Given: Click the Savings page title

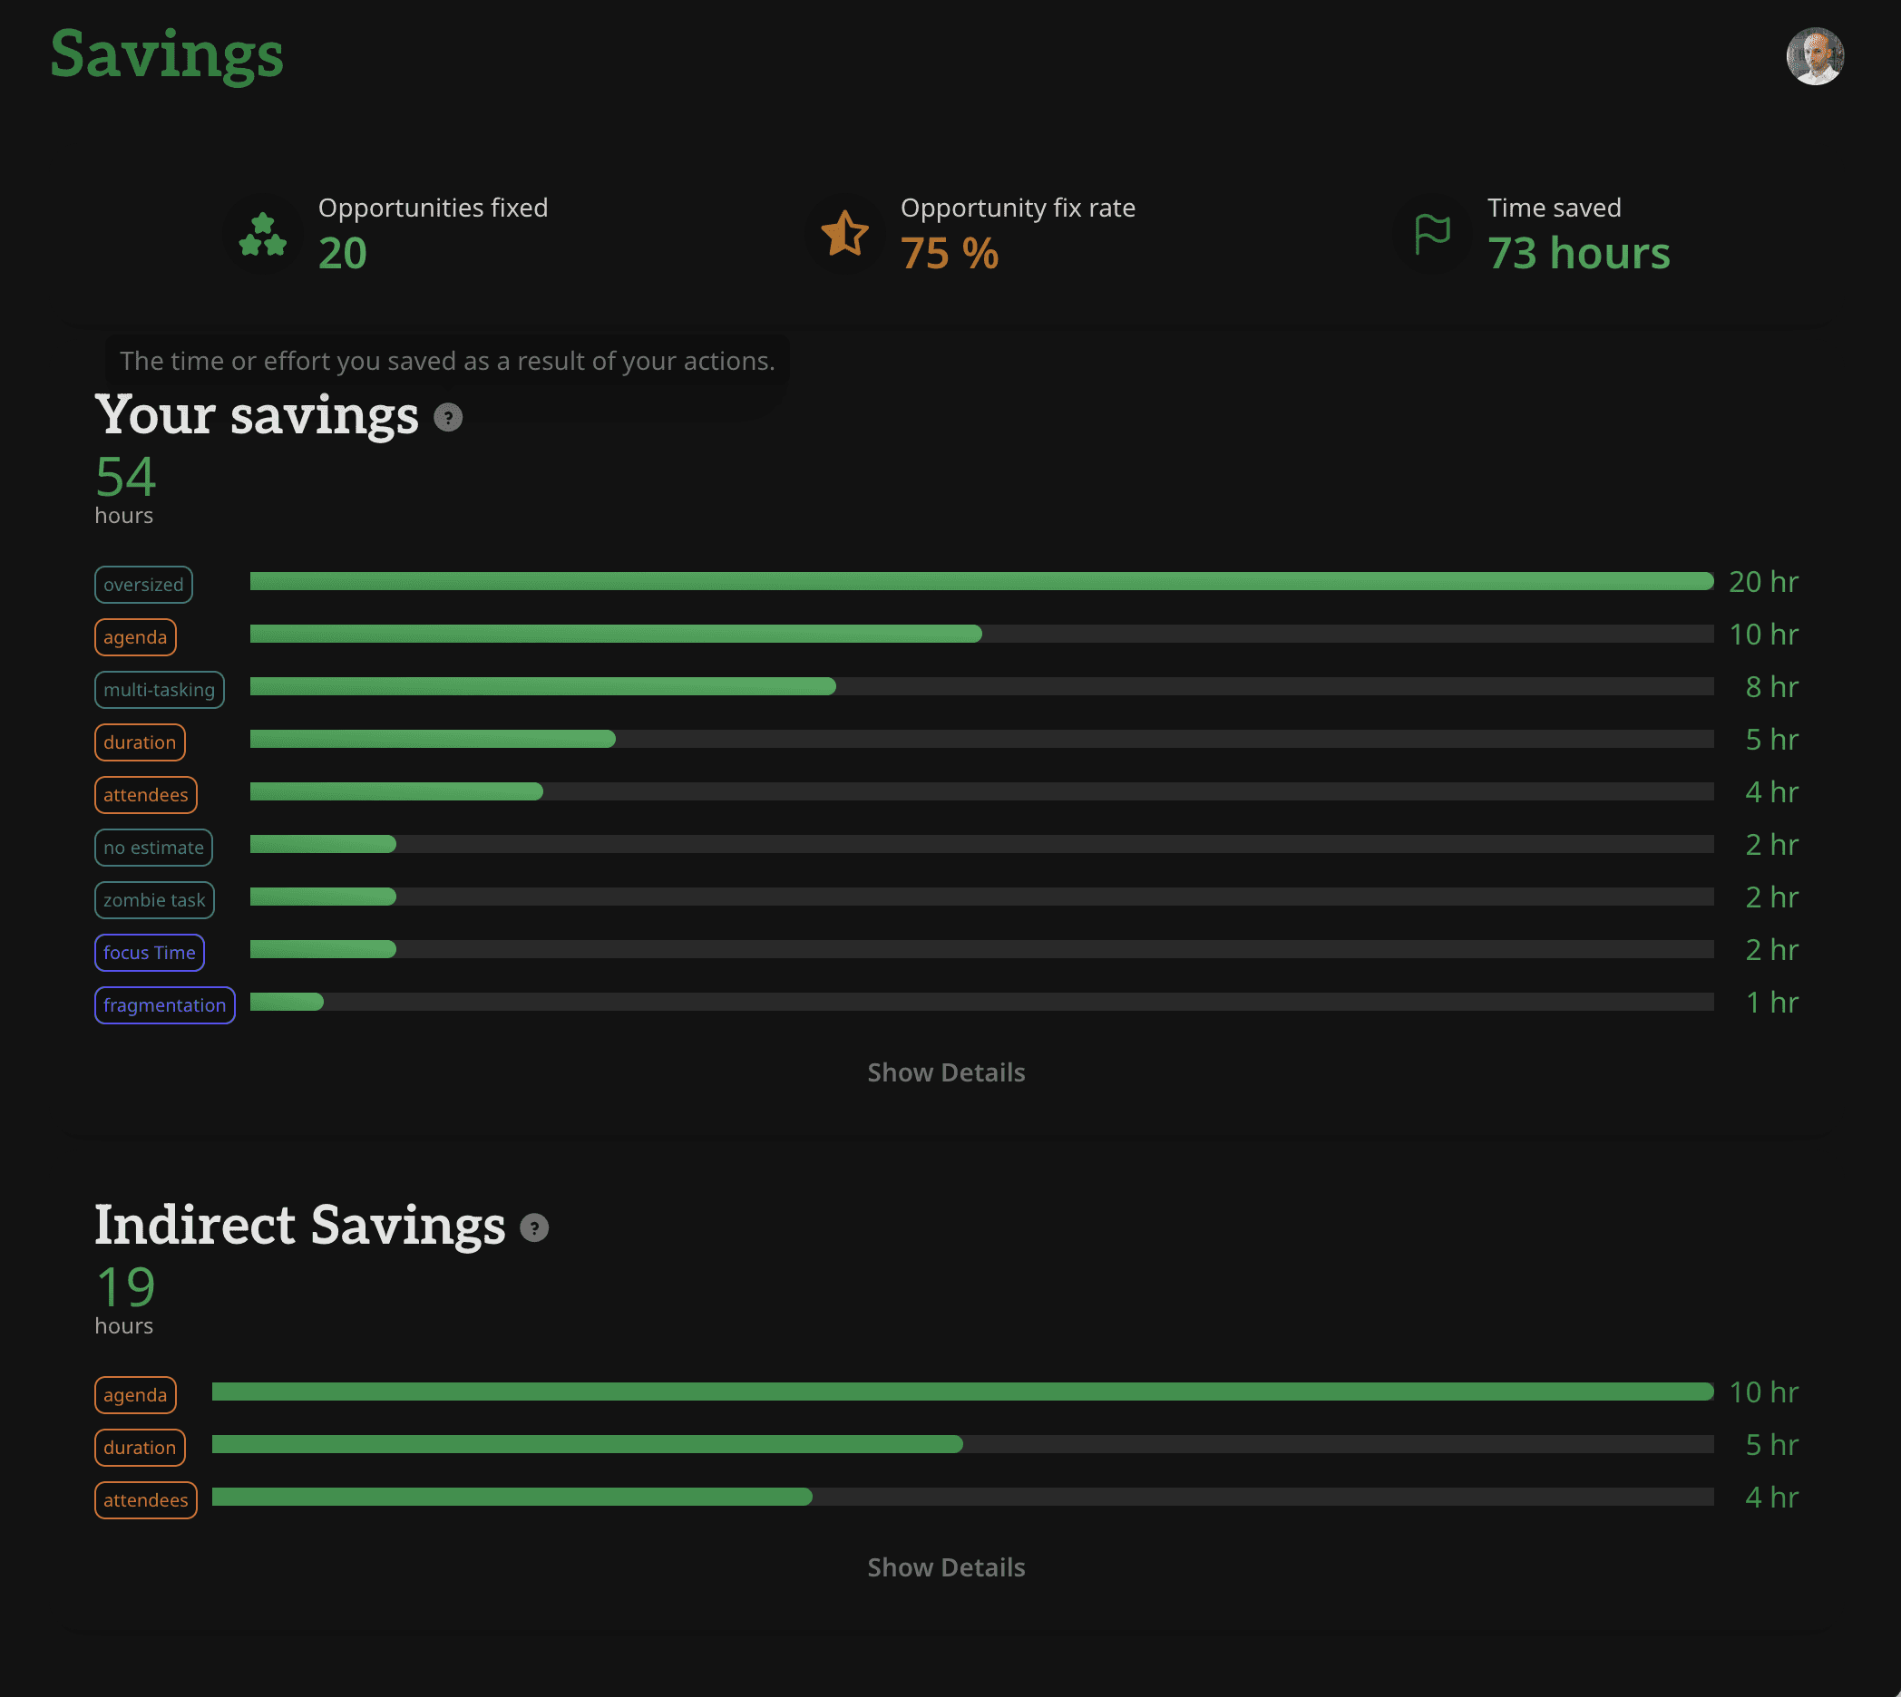Looking at the screenshot, I should coord(168,56).
